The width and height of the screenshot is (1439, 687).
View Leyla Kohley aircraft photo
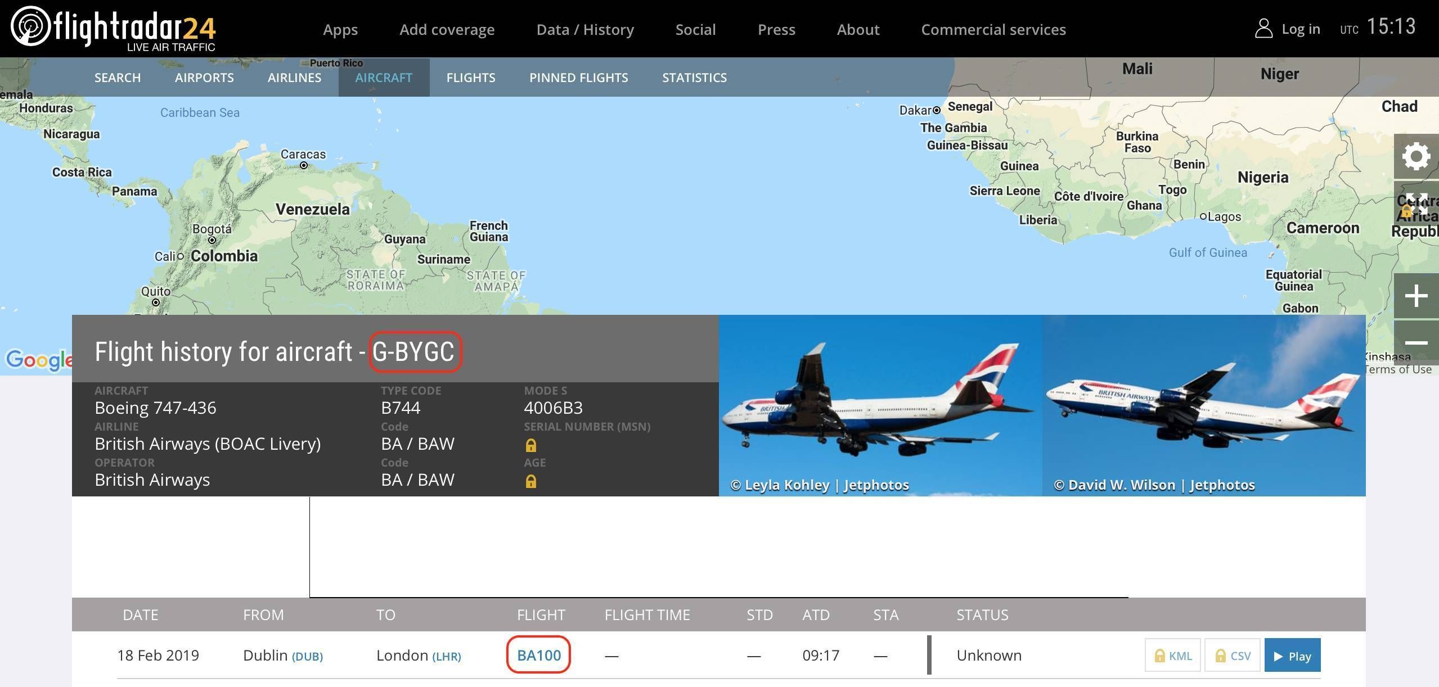coord(880,405)
